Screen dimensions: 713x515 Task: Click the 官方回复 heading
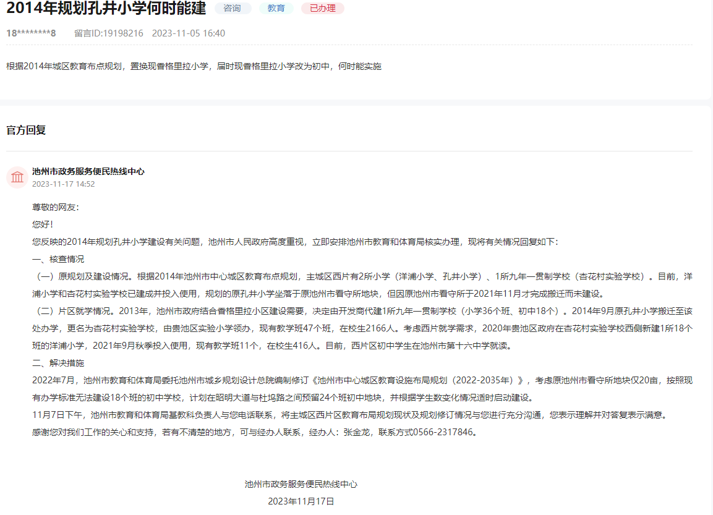26,130
